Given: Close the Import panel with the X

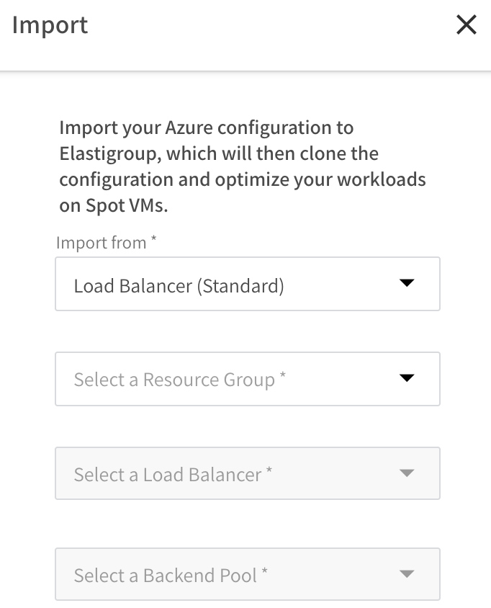Looking at the screenshot, I should click(467, 25).
